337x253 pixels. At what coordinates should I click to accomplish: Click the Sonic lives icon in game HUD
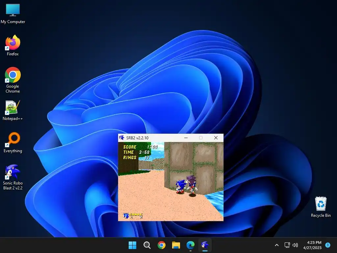[x=126, y=215]
